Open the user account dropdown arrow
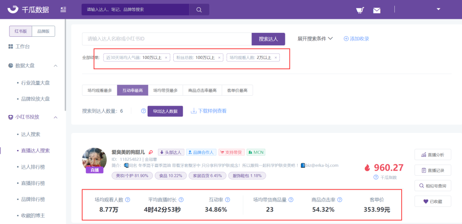462x224 pixels. click(x=438, y=9)
